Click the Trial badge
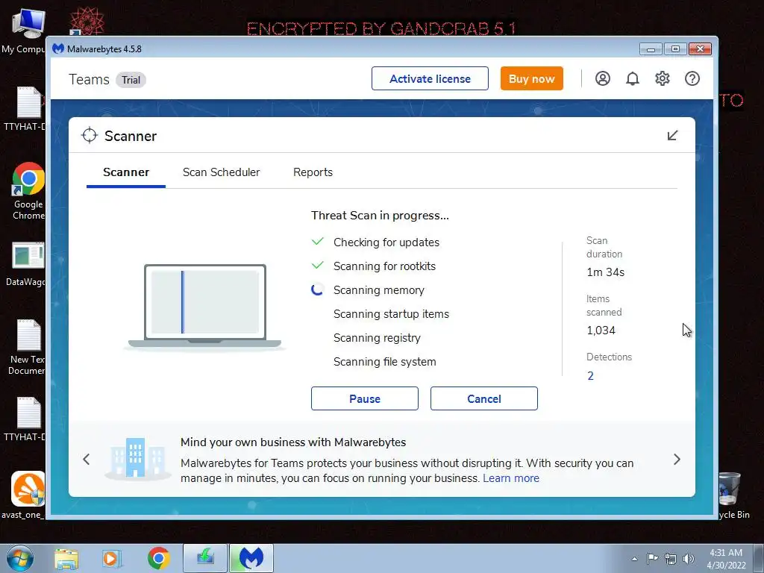This screenshot has height=573, width=764. pos(131,80)
